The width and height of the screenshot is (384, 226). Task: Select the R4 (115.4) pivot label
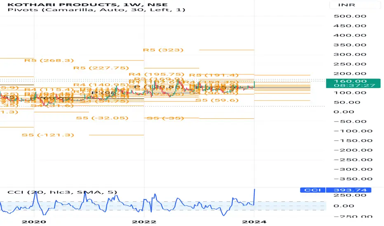(49, 90)
